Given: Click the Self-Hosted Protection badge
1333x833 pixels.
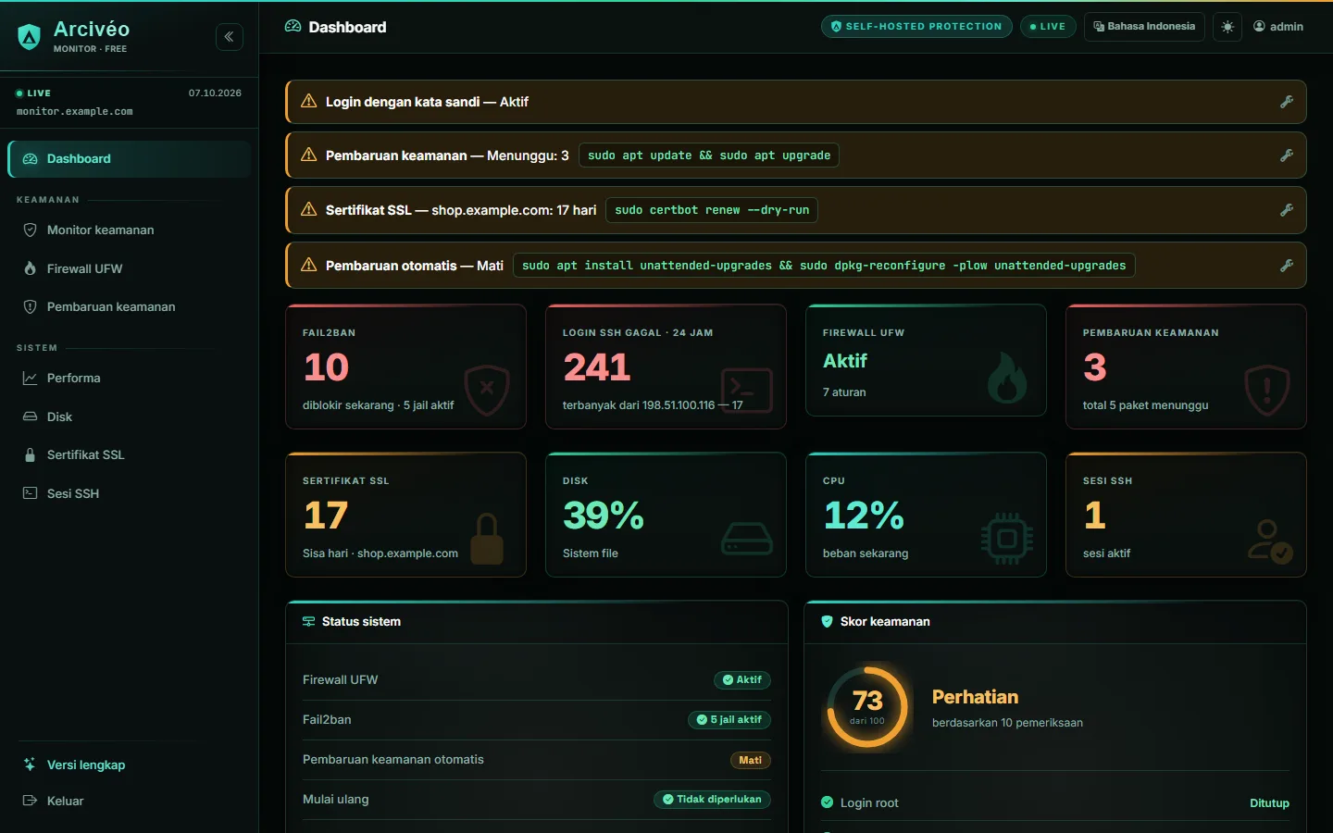Looking at the screenshot, I should [916, 27].
